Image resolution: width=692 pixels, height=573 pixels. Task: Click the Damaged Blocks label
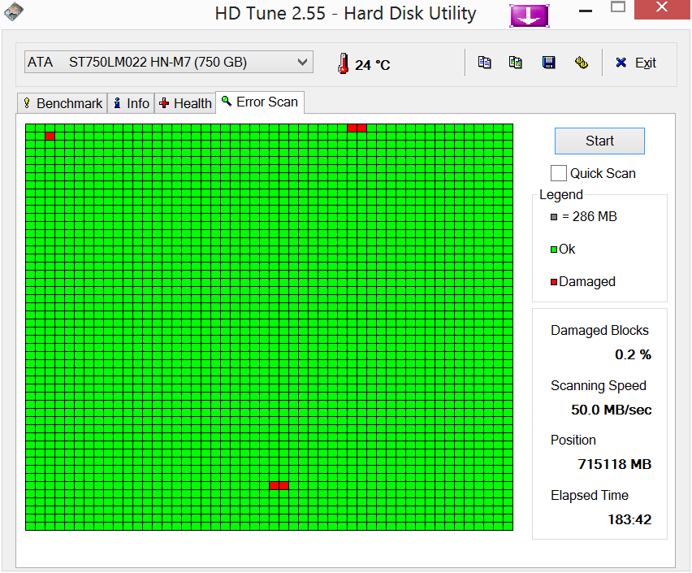click(599, 331)
